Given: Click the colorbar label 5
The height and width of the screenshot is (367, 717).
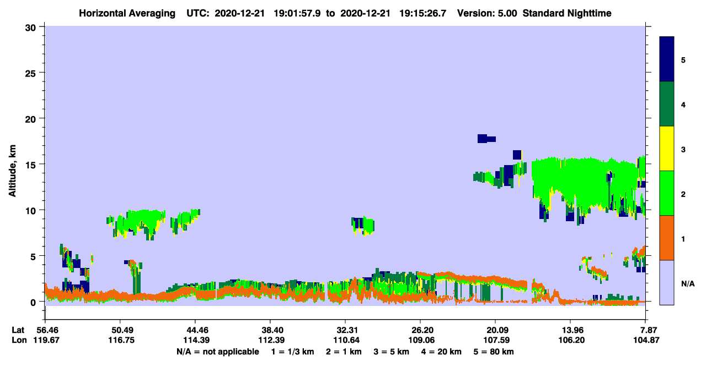Looking at the screenshot, I should click(683, 59).
